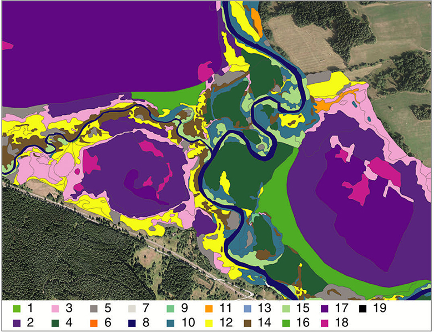Select the orange swatch for class 6

tap(94, 321)
